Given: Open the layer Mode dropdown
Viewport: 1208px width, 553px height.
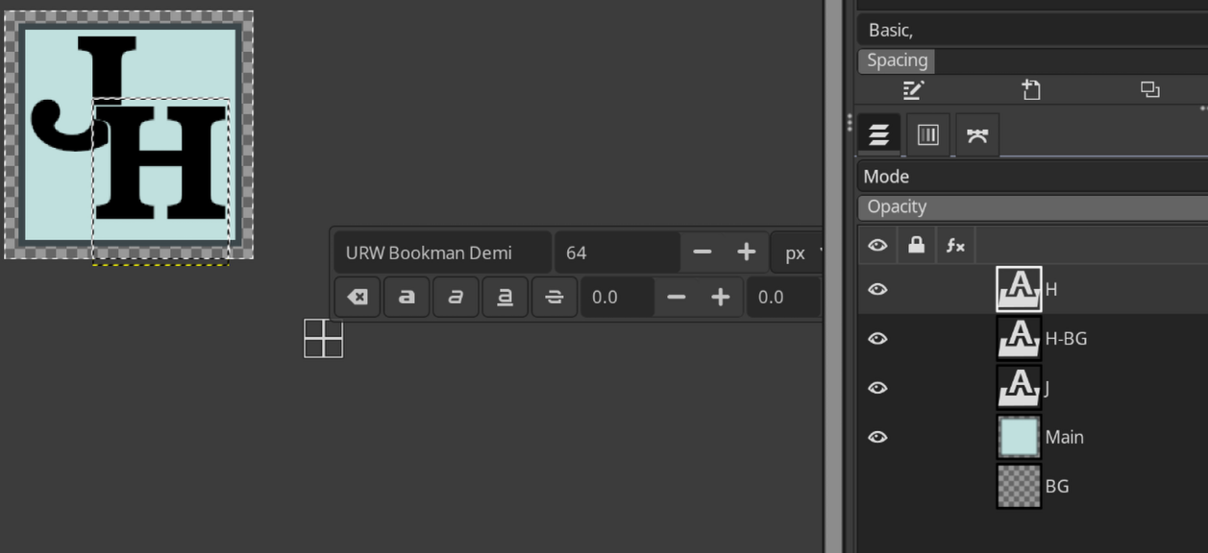Looking at the screenshot, I should [1033, 177].
